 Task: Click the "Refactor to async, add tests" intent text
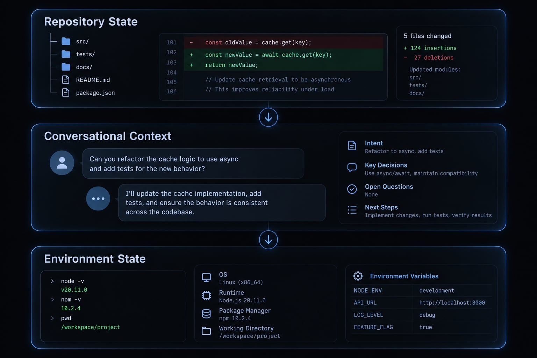(404, 151)
